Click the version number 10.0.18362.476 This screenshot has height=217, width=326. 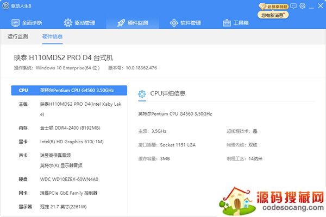(141, 68)
